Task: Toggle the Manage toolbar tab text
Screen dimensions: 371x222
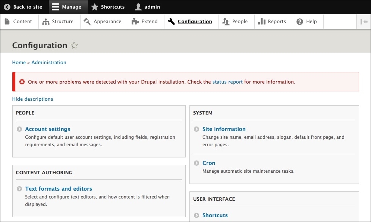Action: pyautogui.click(x=72, y=7)
